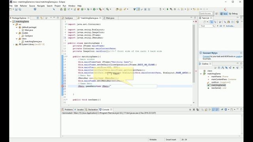Viewport: 253px width, 142px height.
Task: Click the Terminate square icon in Console
Action: point(190,110)
